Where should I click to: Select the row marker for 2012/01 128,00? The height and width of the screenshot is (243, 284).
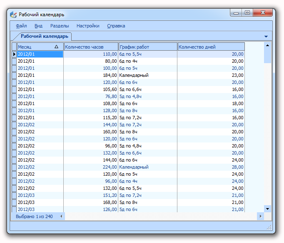coord(14,110)
